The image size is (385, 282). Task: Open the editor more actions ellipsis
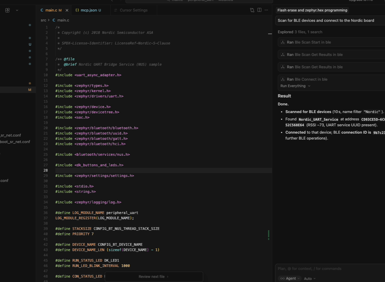[x=266, y=10]
